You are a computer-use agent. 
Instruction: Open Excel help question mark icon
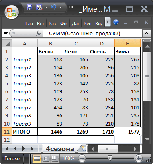coord(116,22)
